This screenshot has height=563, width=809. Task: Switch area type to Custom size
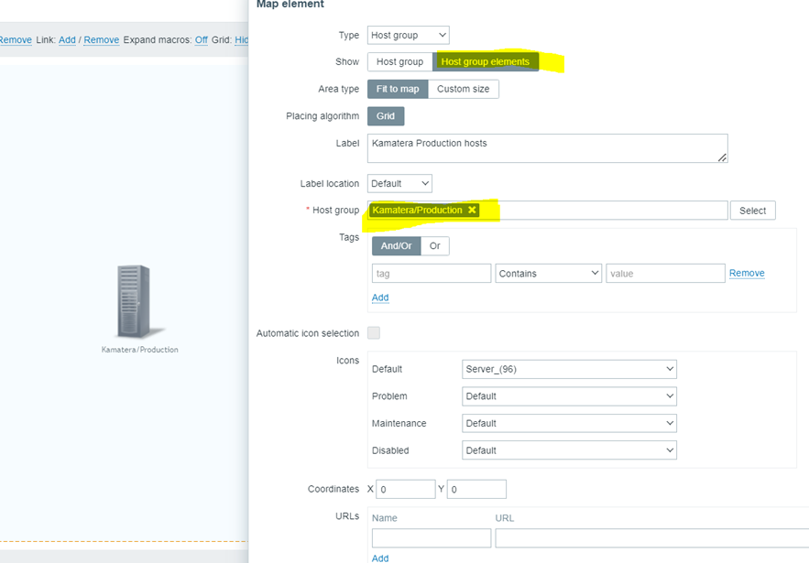(463, 89)
